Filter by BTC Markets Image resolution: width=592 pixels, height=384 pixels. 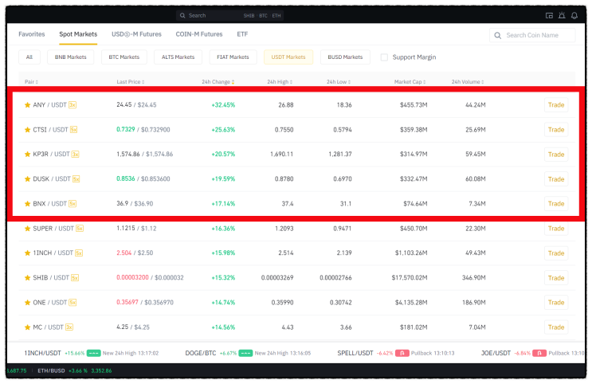(x=123, y=57)
